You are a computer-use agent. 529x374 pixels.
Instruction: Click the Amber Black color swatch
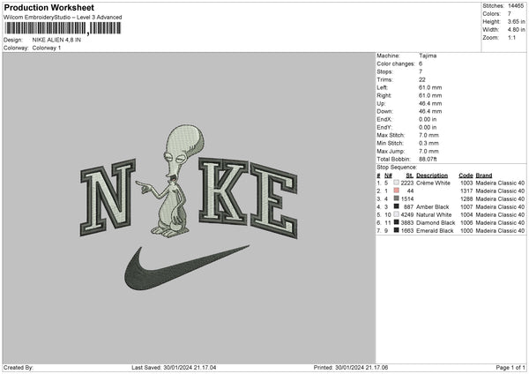tap(397, 206)
